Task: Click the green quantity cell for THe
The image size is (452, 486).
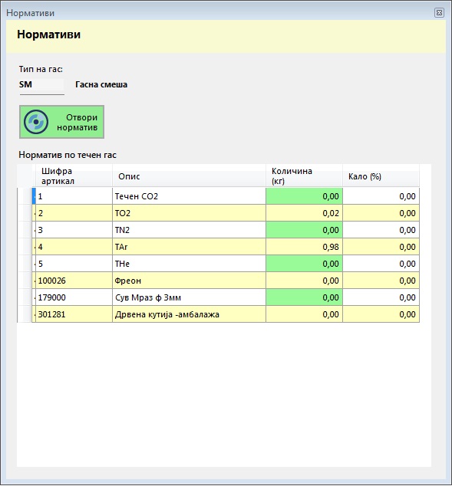Action: (x=304, y=264)
